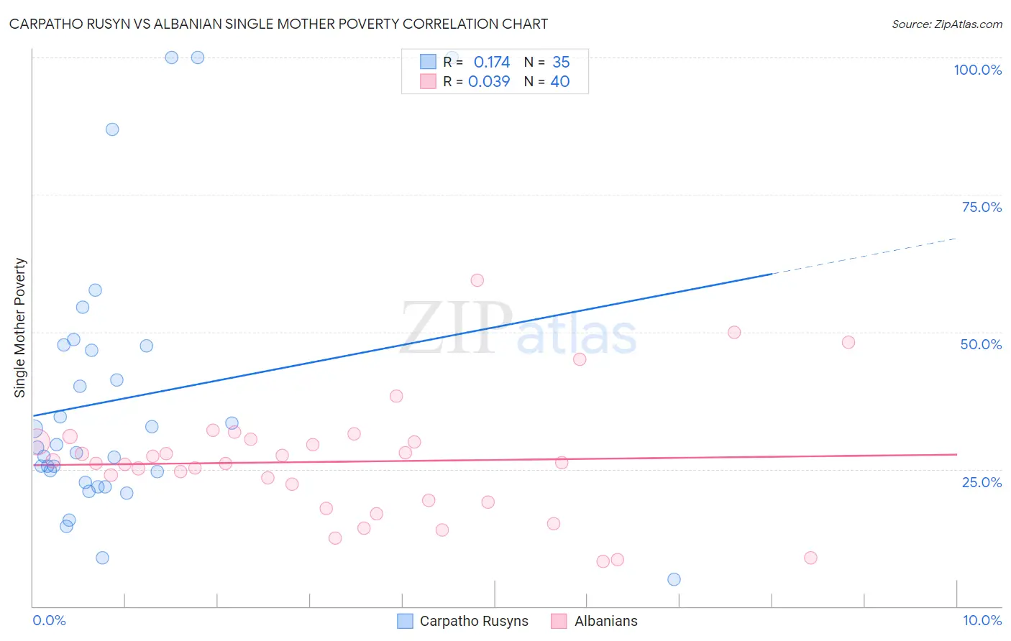Image resolution: width=1011 pixels, height=641 pixels.
Task: Click the blue swatch next to R = 0.174
Action: (x=428, y=62)
